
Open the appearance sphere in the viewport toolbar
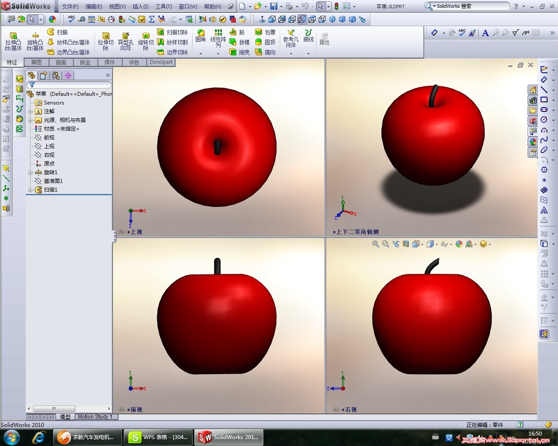(x=459, y=244)
